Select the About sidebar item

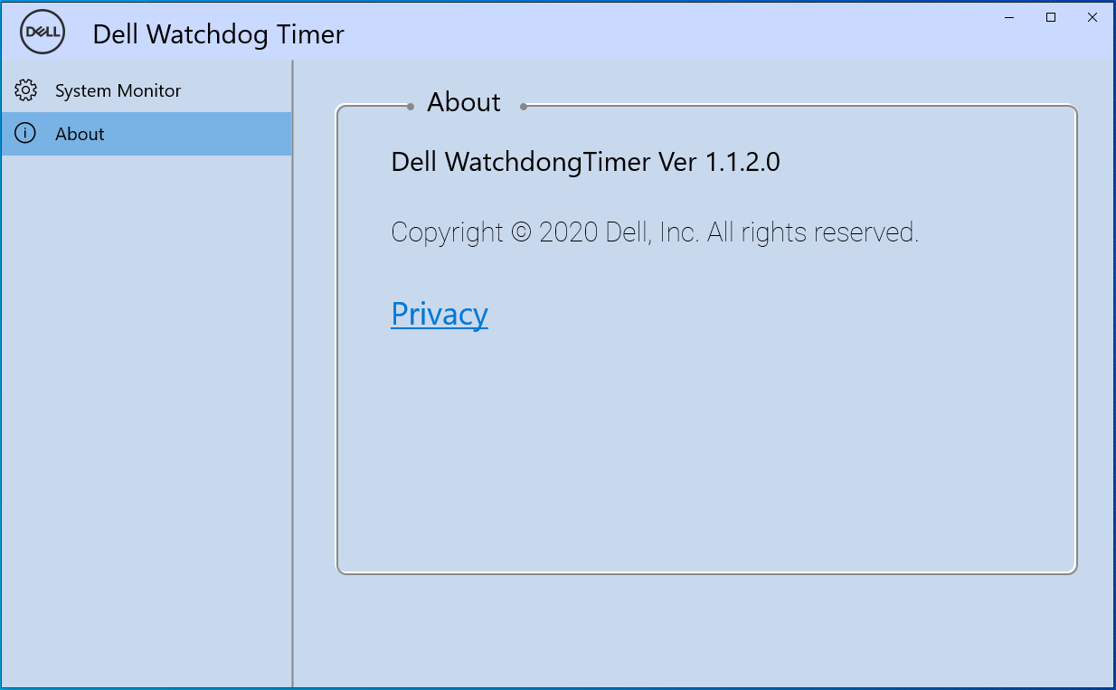click(x=80, y=134)
